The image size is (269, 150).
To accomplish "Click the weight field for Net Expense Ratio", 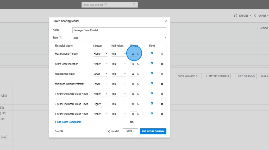I will [133, 74].
